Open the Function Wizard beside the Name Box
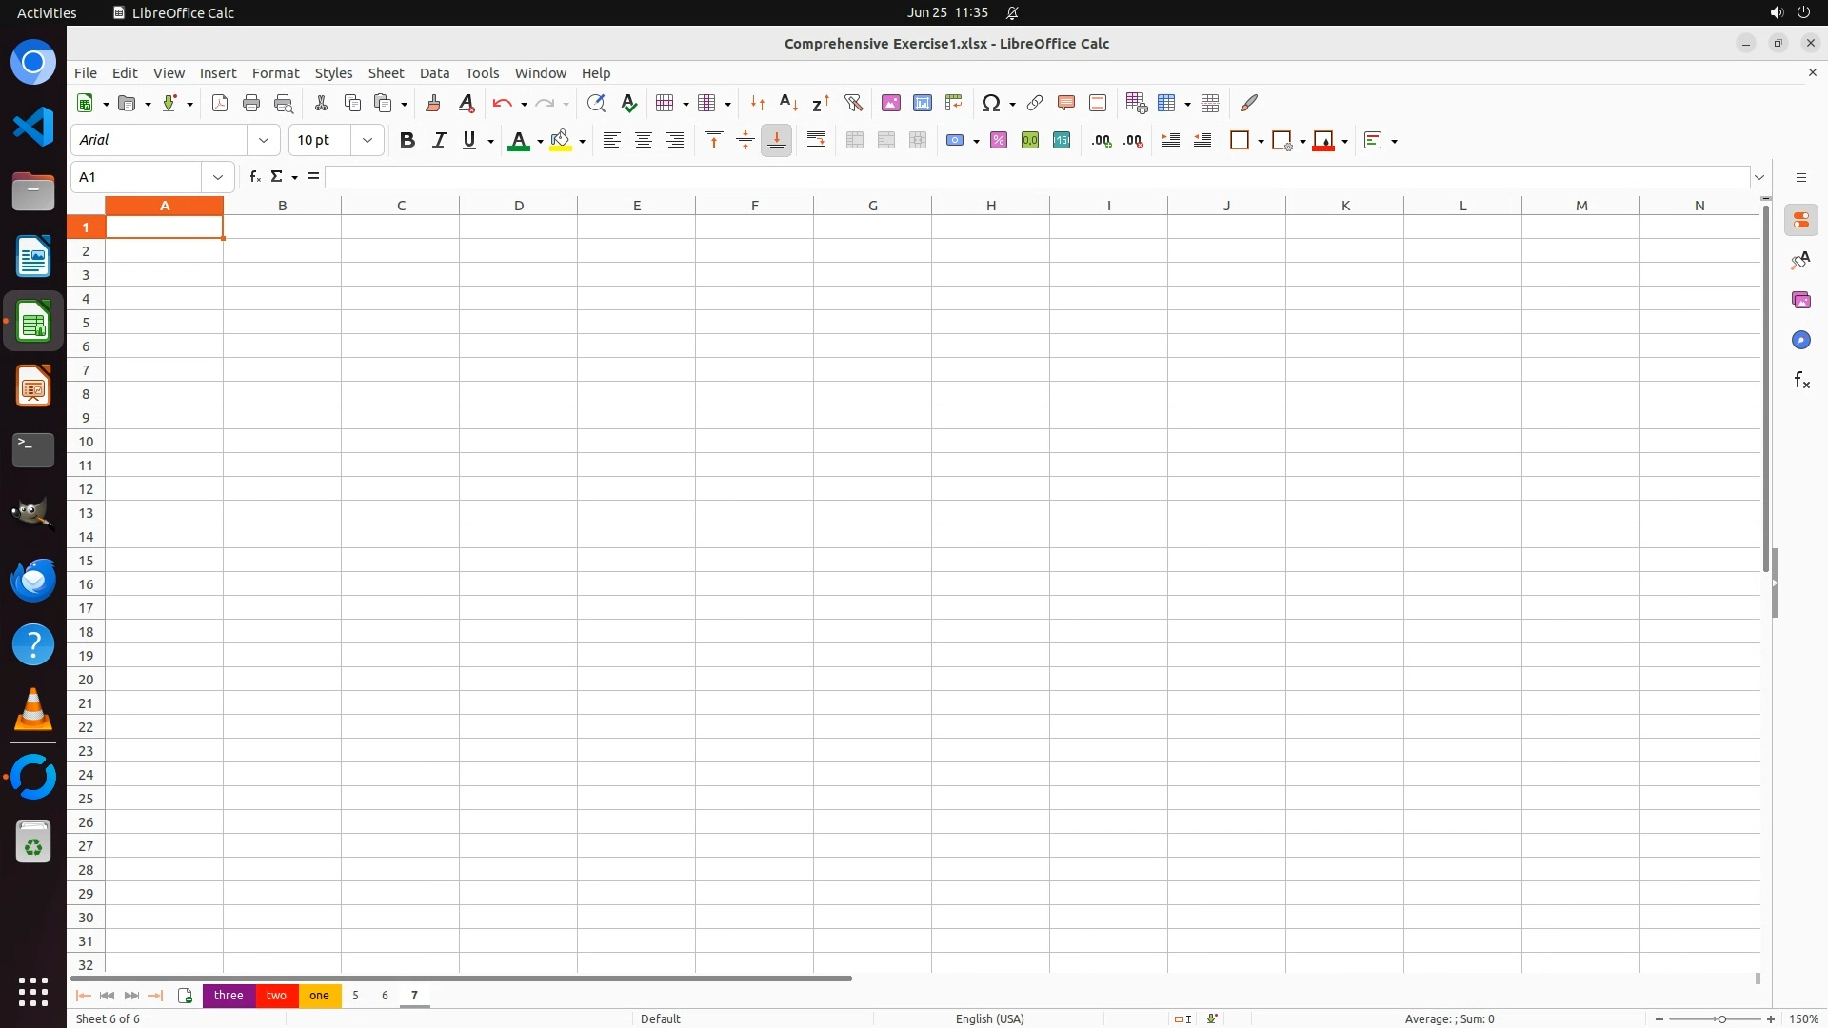1828x1028 pixels. point(254,177)
